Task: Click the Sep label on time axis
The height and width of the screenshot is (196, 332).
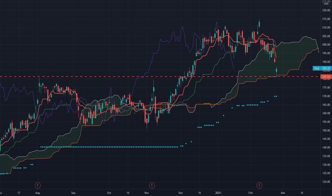Action: pos(73,193)
